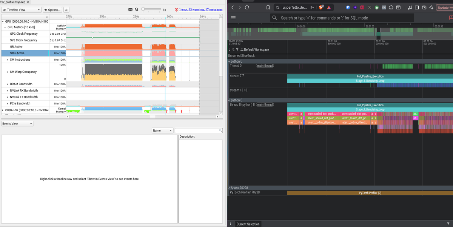This screenshot has height=227, width=453.
Task: Click the Leo AI sparkle icon
Action: [431, 8]
